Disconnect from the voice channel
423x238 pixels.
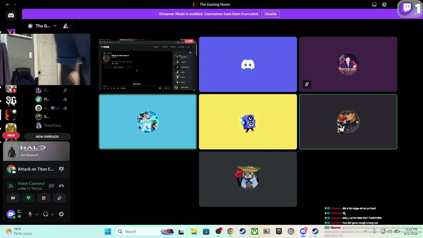tap(61, 186)
